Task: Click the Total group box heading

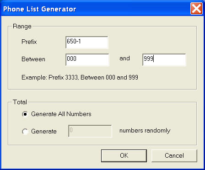Action: (20, 102)
